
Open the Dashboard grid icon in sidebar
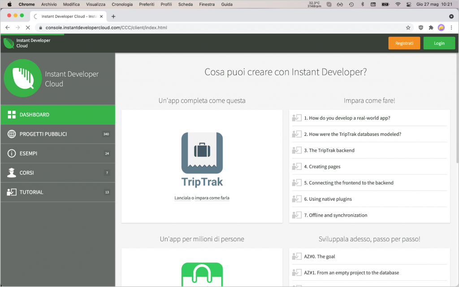click(12, 115)
